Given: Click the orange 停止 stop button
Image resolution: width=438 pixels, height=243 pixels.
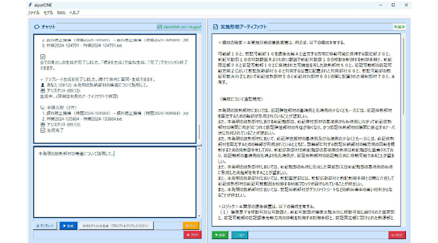Looking at the screenshot, I should (191, 226).
